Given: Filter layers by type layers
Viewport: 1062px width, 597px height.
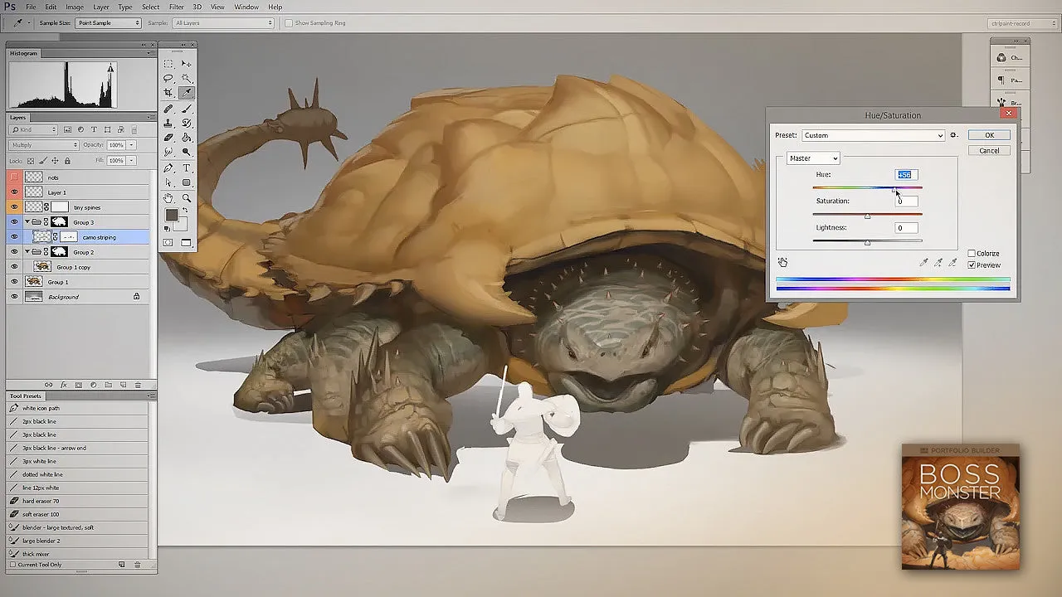Looking at the screenshot, I should pos(94,130).
